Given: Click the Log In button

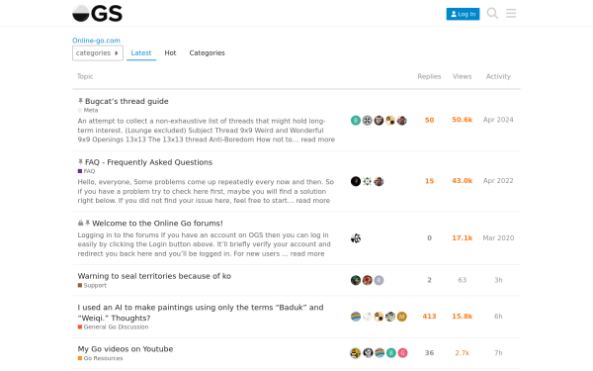Looking at the screenshot, I should coord(463,14).
